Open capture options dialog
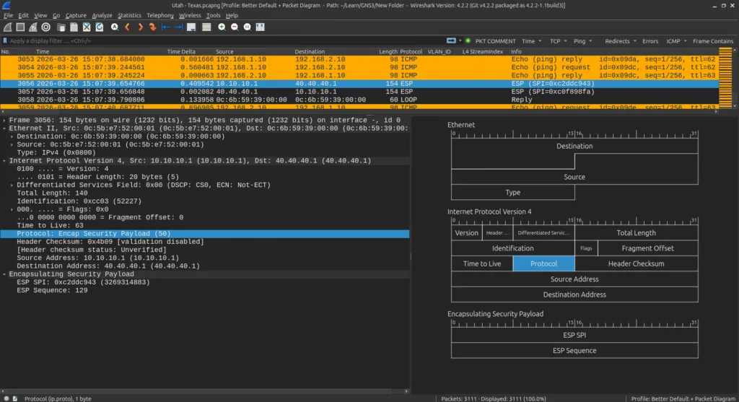 [45, 27]
